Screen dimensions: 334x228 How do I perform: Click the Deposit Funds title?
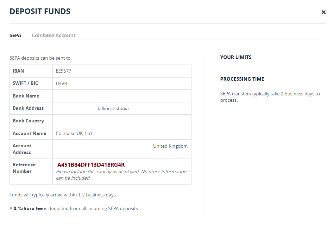point(40,12)
